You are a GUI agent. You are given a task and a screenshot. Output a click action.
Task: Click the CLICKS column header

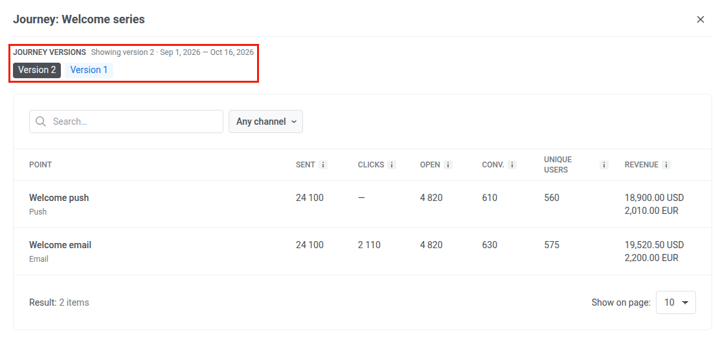(x=371, y=165)
